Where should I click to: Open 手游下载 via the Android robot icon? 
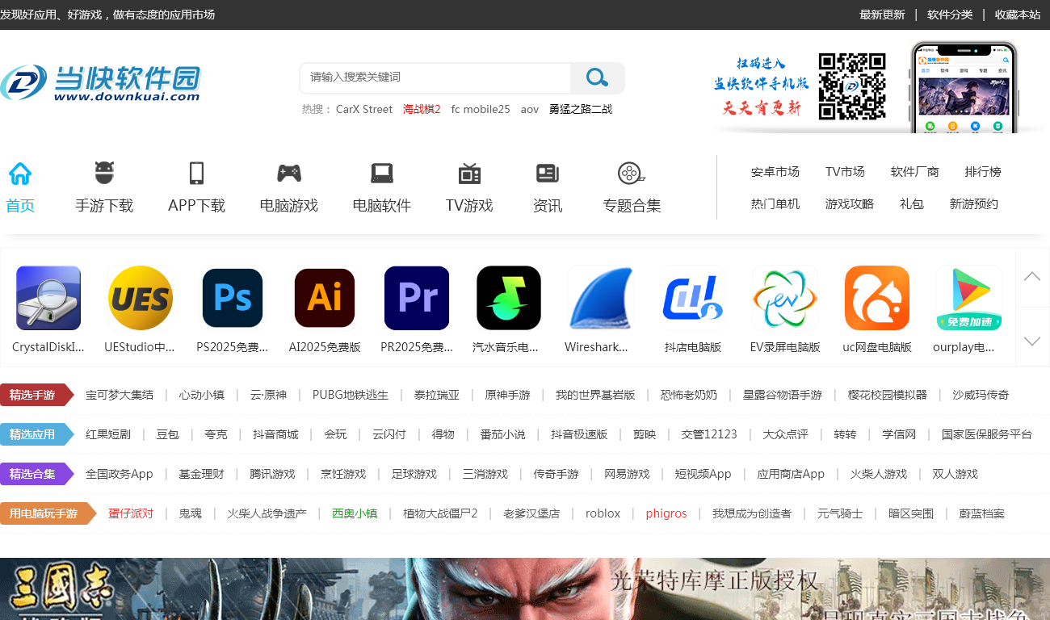pyautogui.click(x=104, y=173)
